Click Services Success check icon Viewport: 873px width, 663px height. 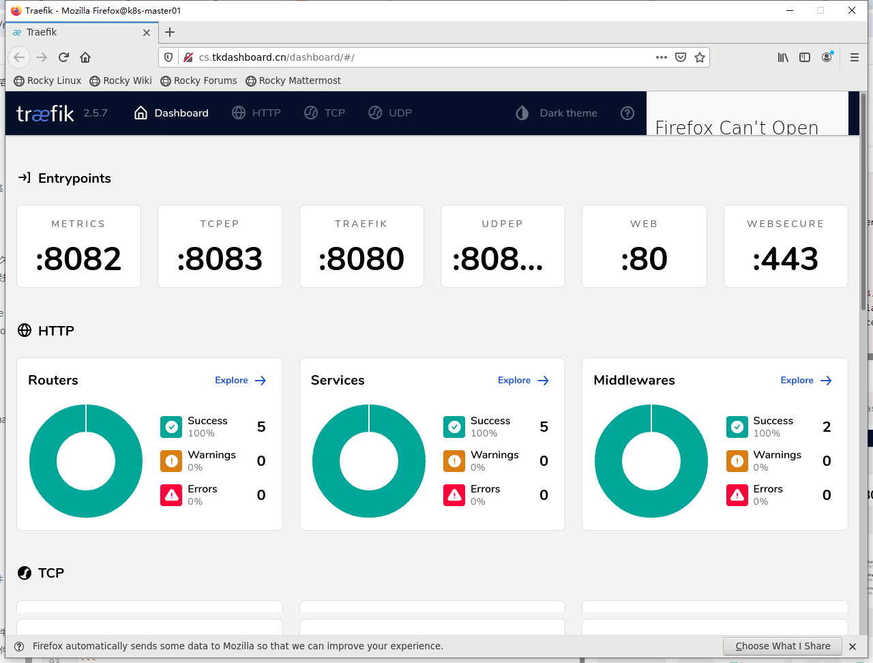coord(454,427)
